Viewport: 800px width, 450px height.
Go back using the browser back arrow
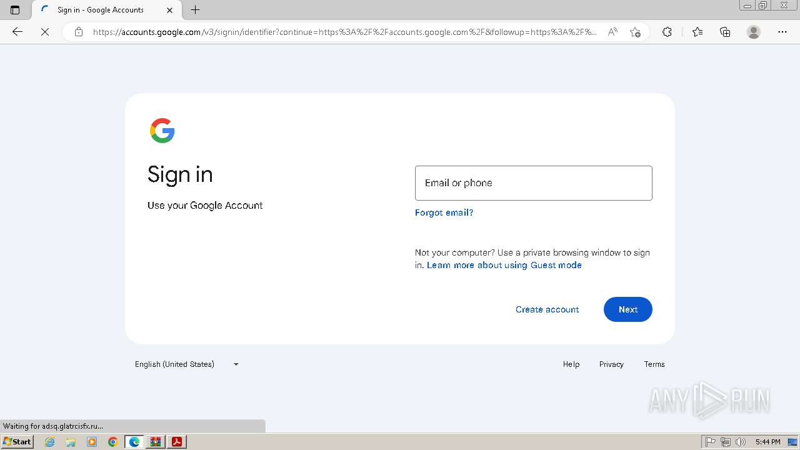pos(17,32)
